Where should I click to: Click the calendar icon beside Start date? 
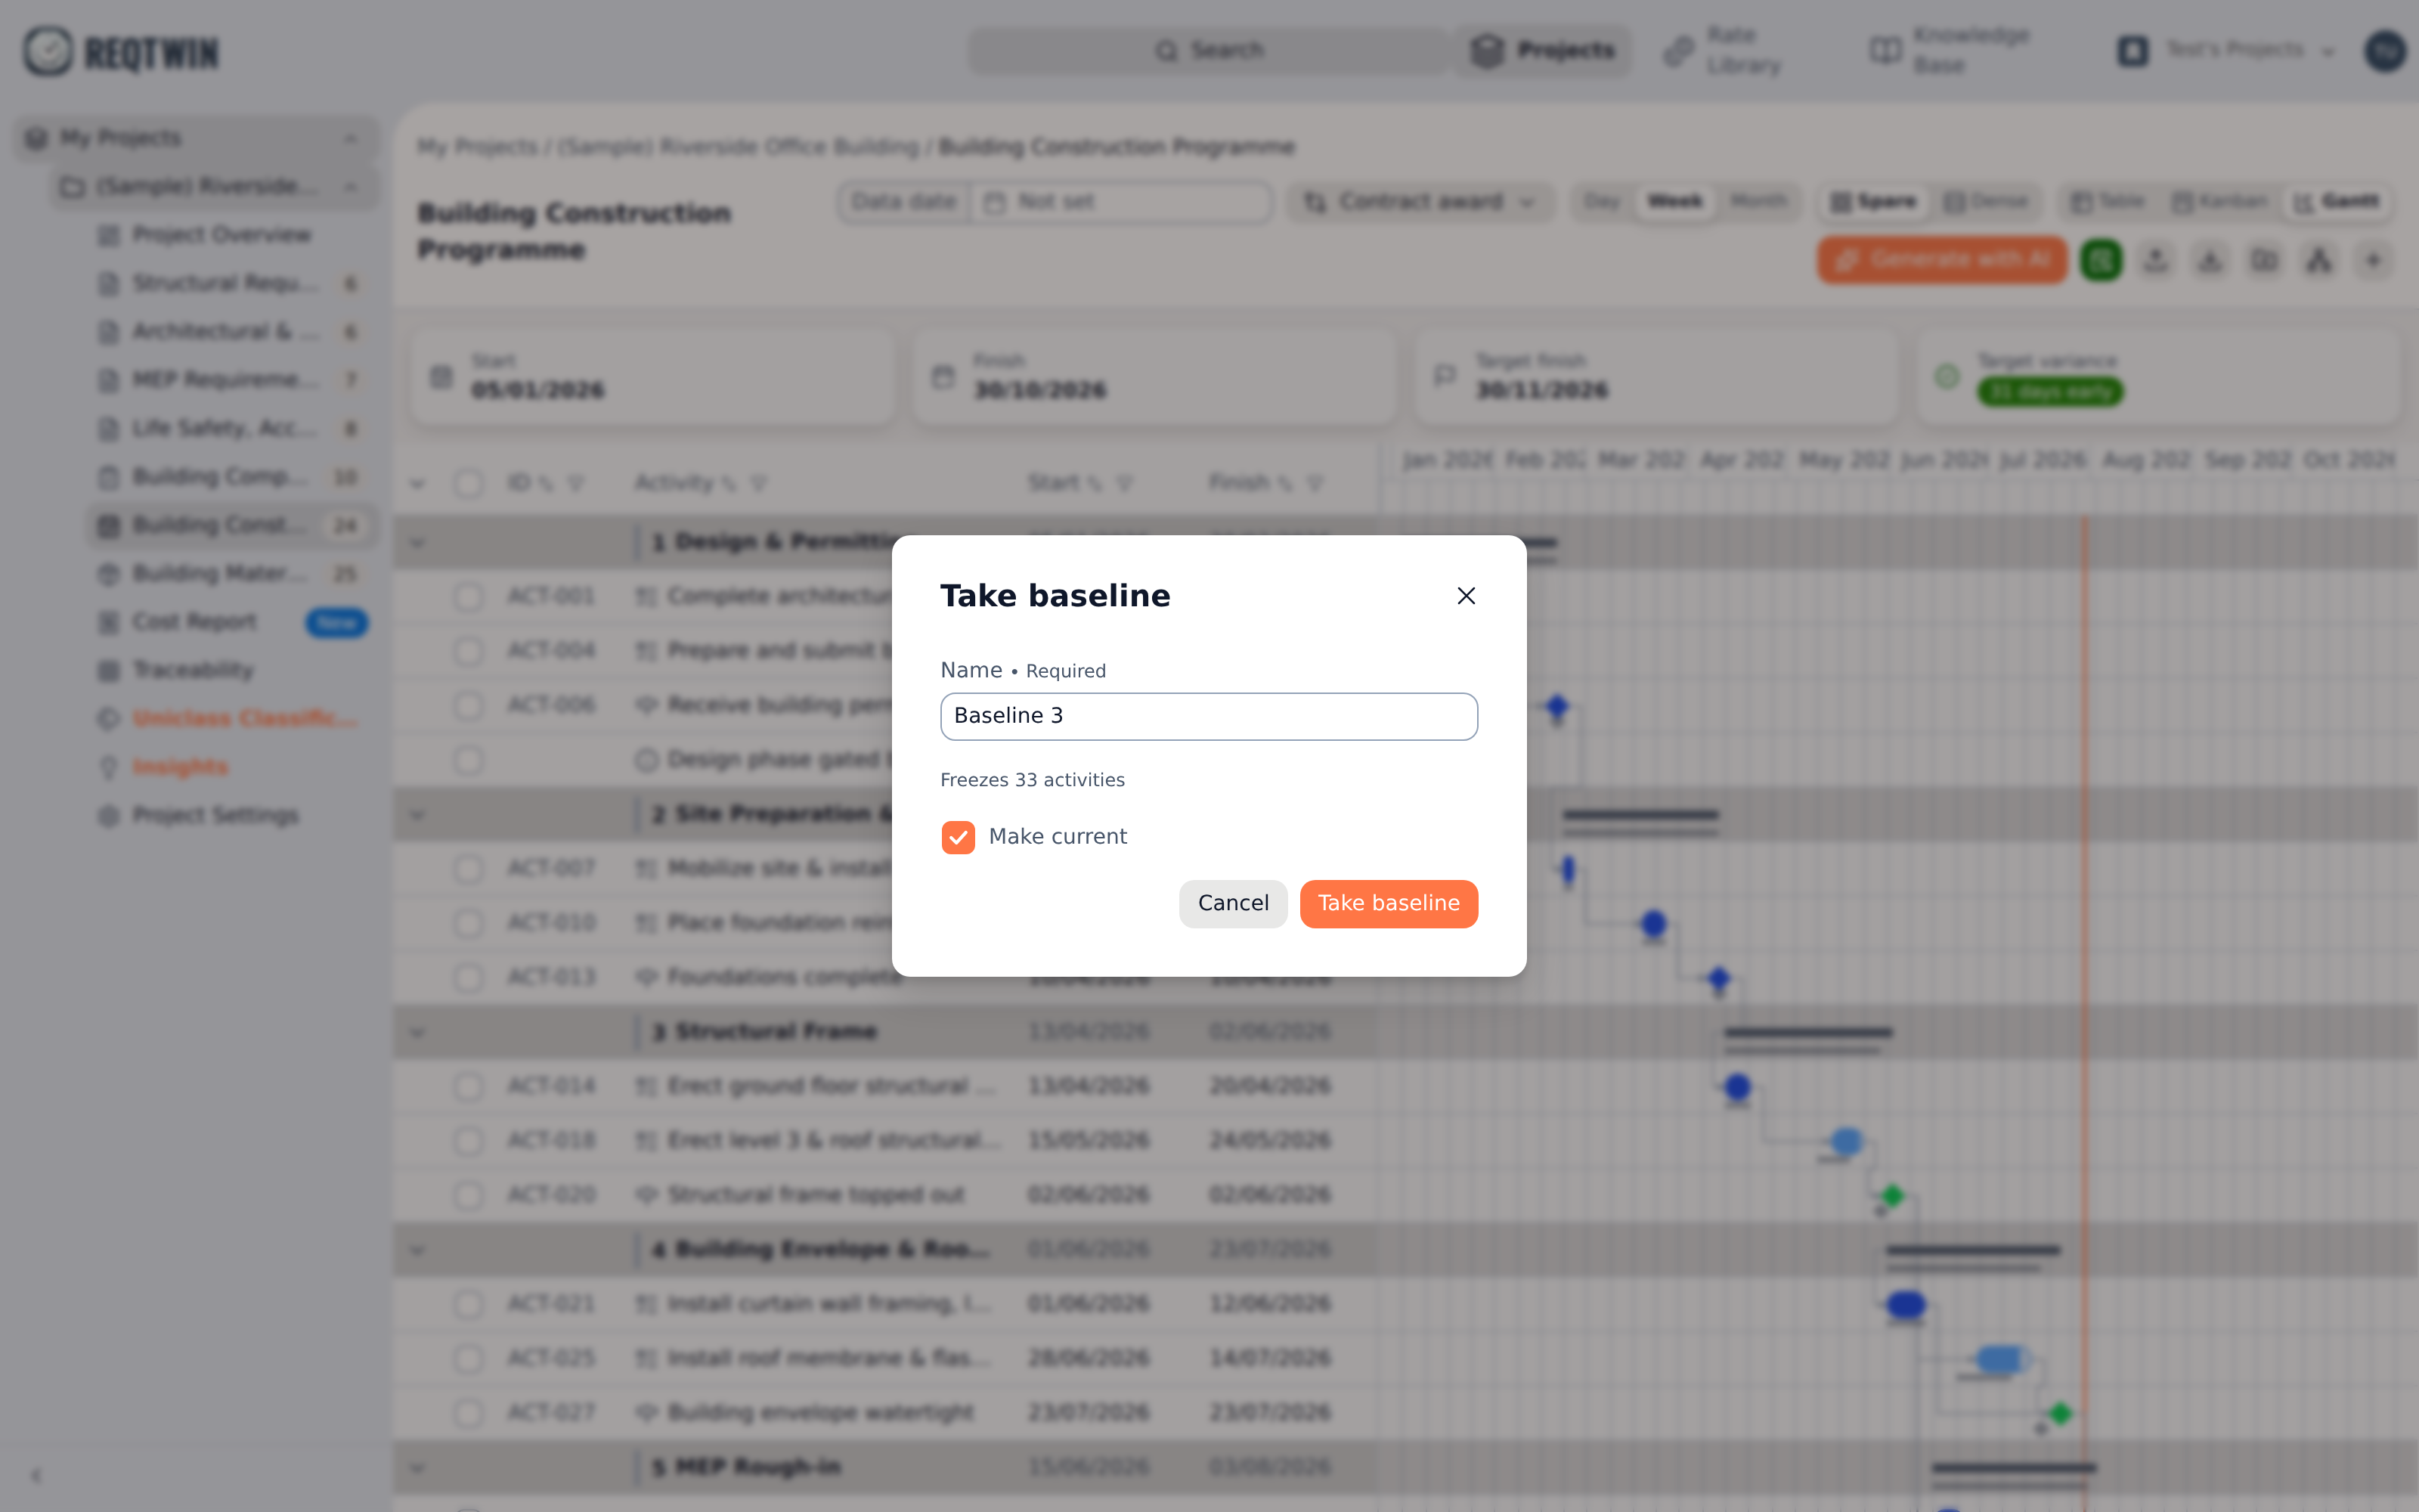pyautogui.click(x=441, y=377)
